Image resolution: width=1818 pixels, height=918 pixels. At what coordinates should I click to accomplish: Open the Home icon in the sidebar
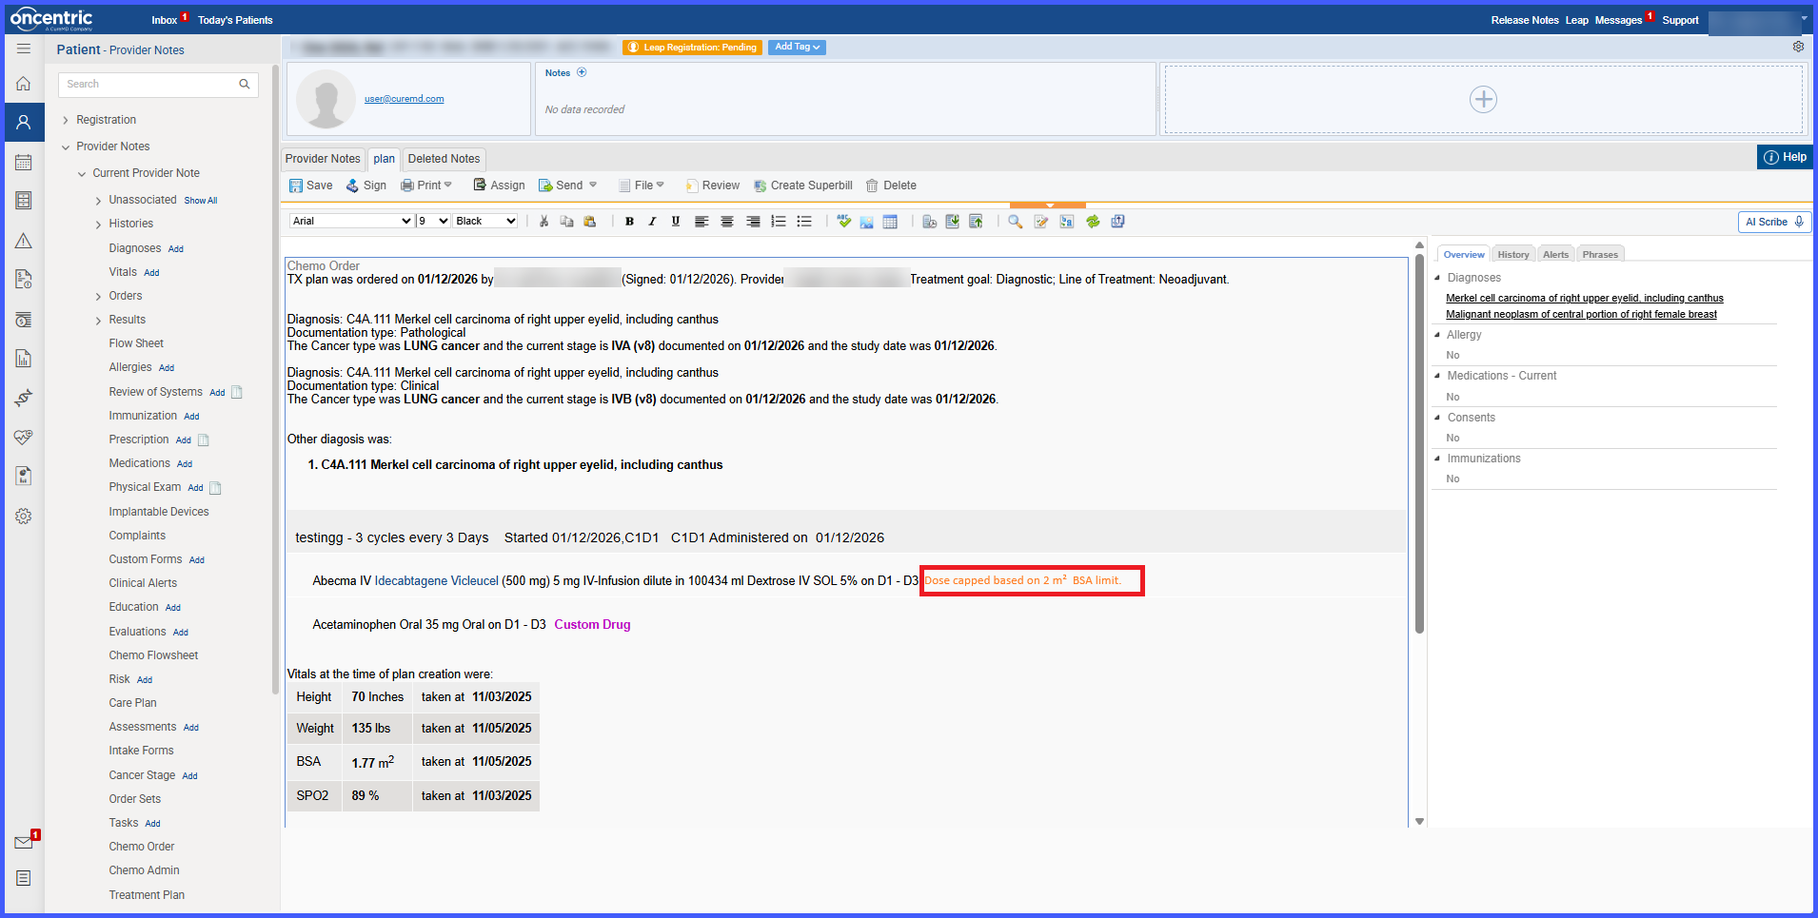(24, 84)
